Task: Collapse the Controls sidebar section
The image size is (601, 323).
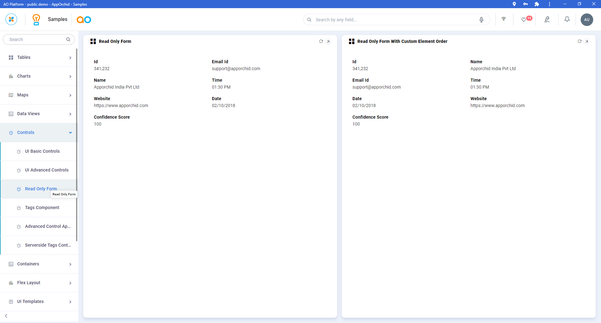Action: (x=39, y=133)
